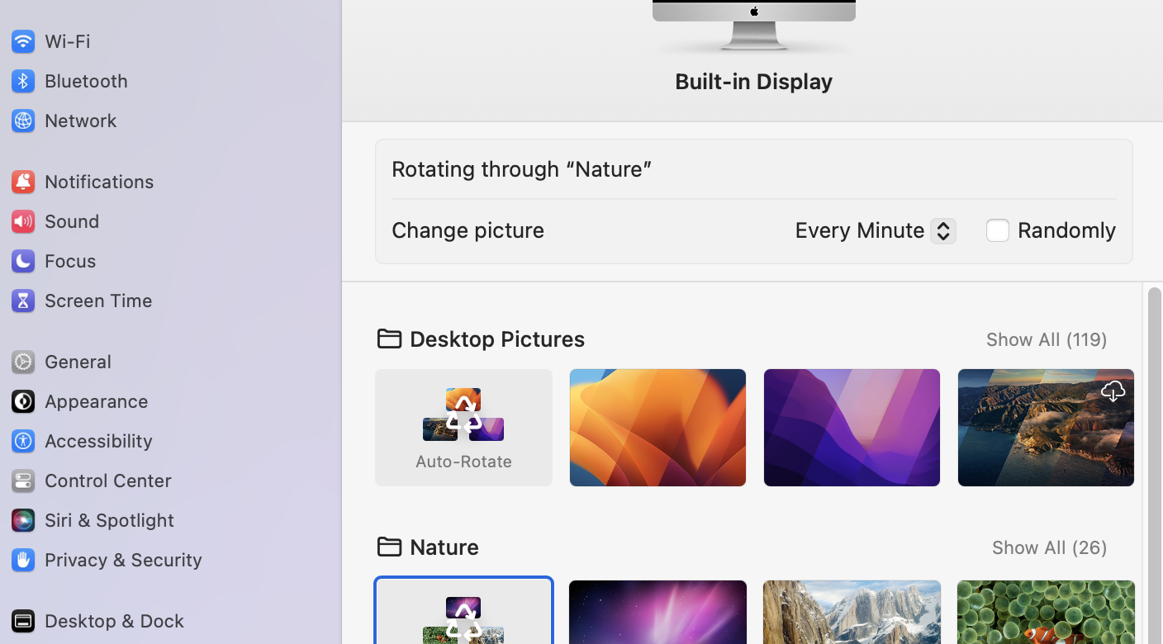Enable the Randomly checkbox

pos(997,230)
